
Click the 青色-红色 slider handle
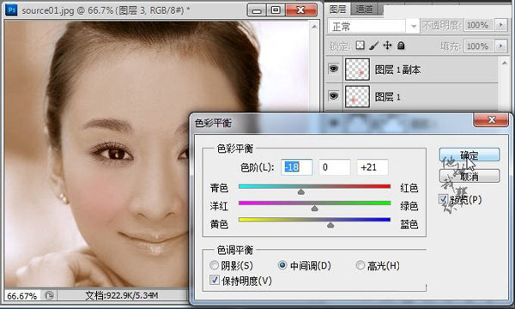[301, 191]
